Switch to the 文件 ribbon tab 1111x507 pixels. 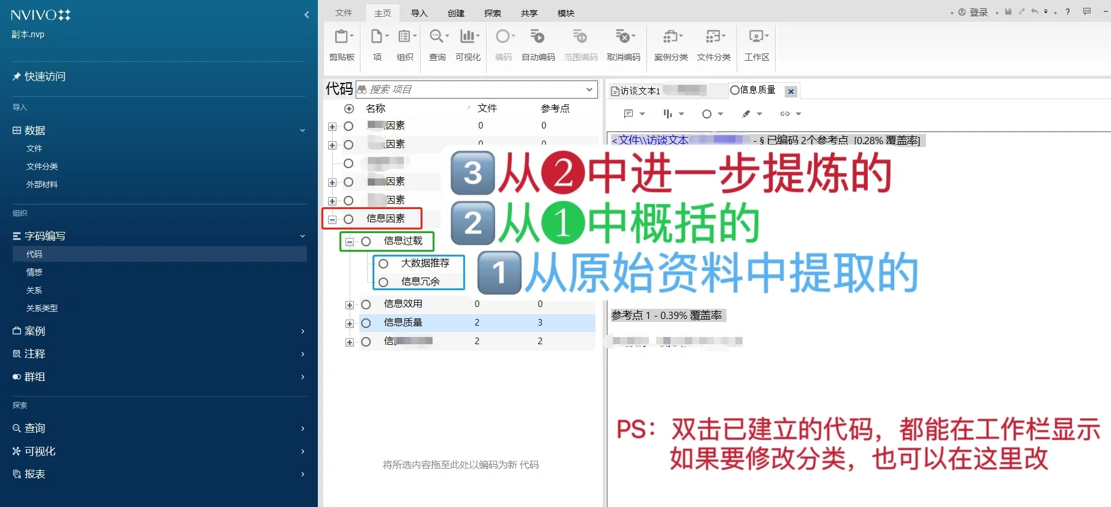tap(344, 13)
